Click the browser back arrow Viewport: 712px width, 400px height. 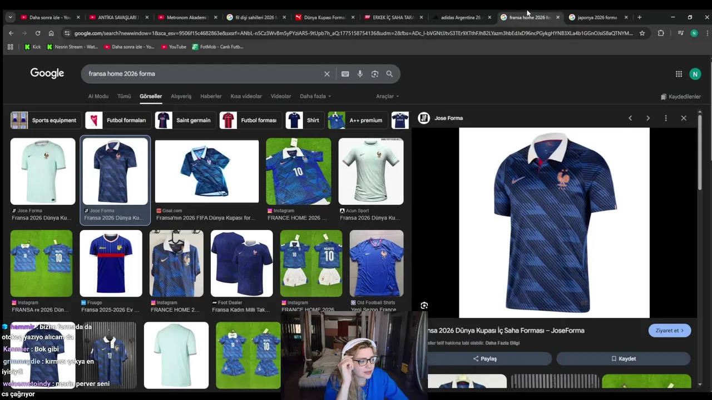[11, 33]
